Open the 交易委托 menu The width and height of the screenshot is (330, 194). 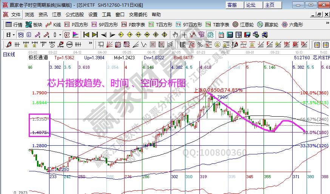[139, 15]
